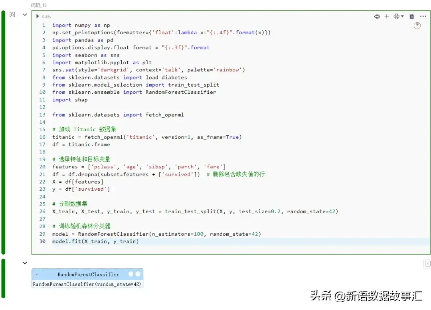Open the three-dot more options menu
The height and width of the screenshot is (310, 431).
tap(423, 16)
